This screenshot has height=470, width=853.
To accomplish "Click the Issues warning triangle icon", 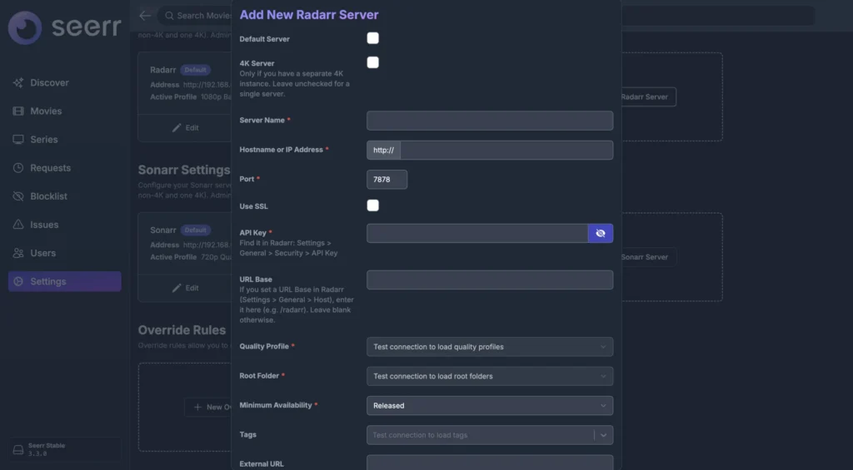I will point(18,225).
